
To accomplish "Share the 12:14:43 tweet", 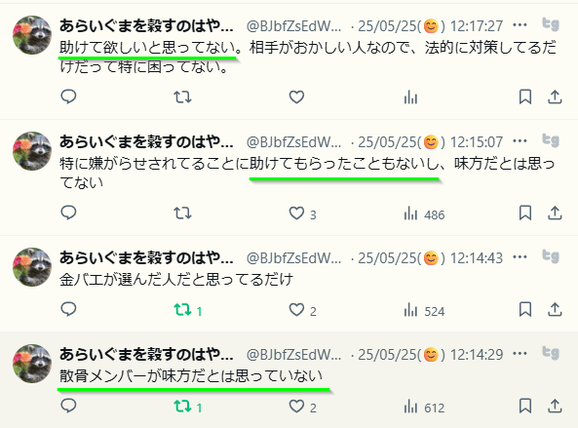I will [x=555, y=310].
